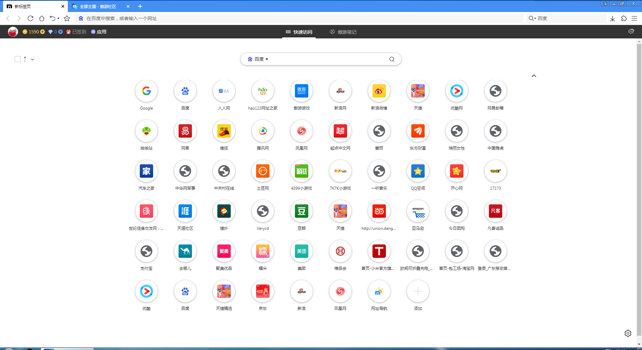Open the 应用 apps link
The height and width of the screenshot is (350, 642).
click(x=99, y=32)
